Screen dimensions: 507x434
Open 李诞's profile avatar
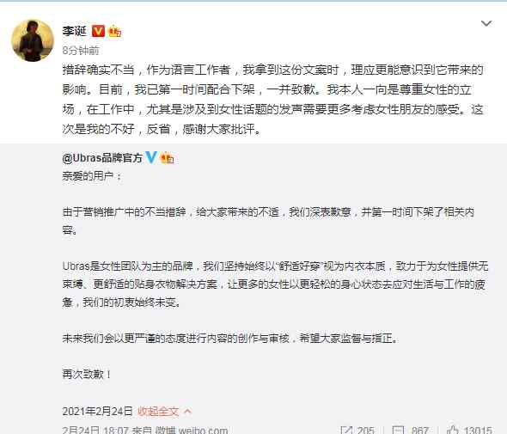point(33,40)
